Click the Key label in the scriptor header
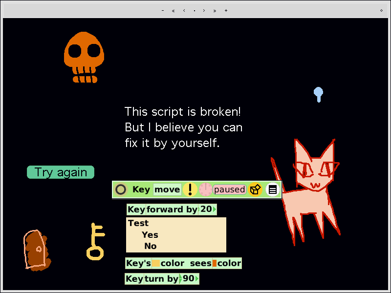The image size is (391, 293). [141, 189]
